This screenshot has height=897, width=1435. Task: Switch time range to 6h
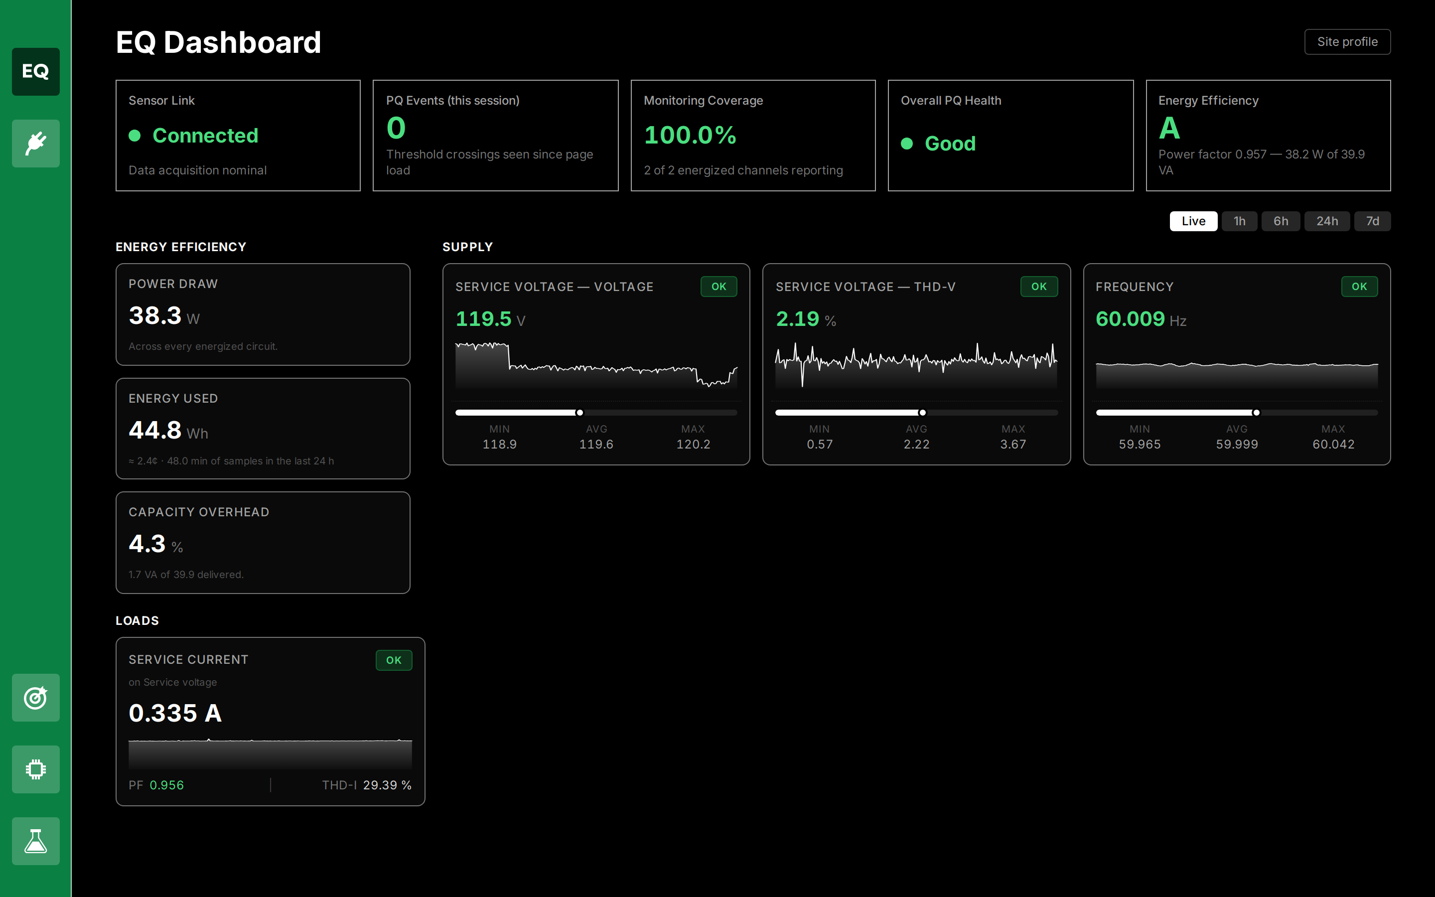click(1281, 221)
